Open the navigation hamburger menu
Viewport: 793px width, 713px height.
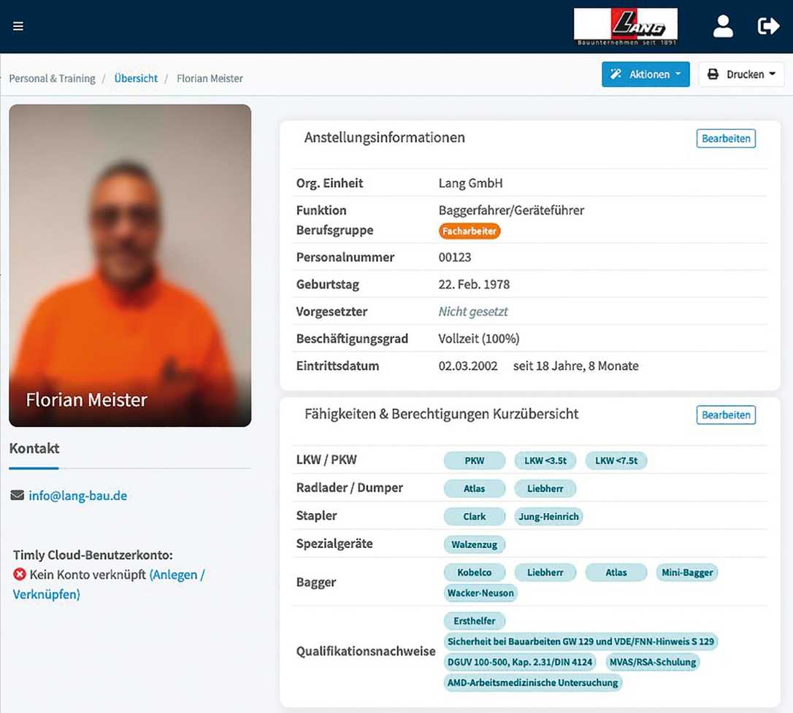18,26
